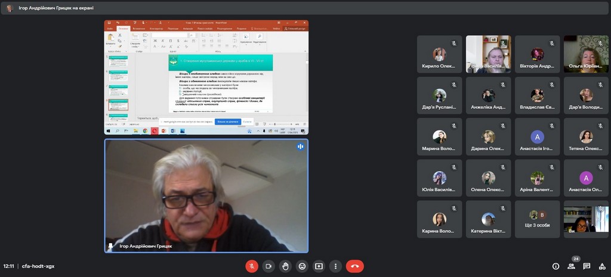Select Ольга Юріївна's video tile
The width and height of the screenshot is (611, 277).
(x=586, y=54)
